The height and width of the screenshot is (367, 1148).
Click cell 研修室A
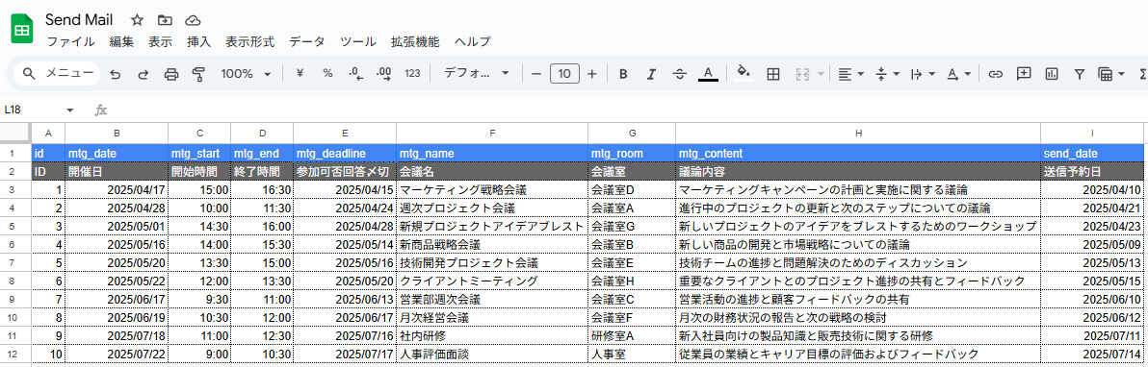(632, 336)
